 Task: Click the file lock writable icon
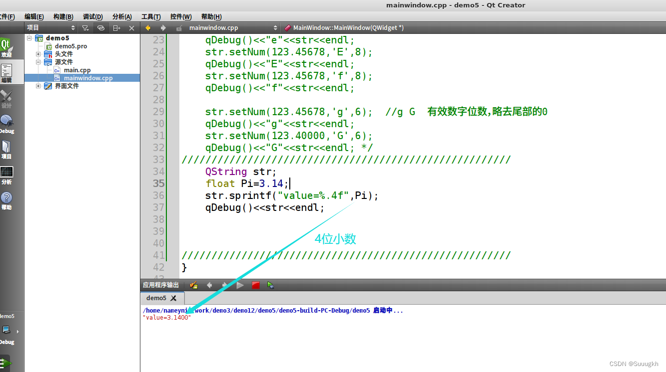tap(179, 28)
